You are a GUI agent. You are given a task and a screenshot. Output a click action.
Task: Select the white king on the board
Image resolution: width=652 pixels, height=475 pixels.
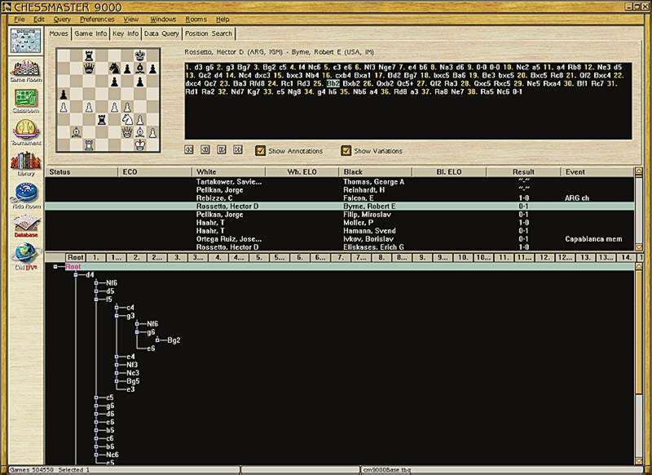tap(140, 145)
